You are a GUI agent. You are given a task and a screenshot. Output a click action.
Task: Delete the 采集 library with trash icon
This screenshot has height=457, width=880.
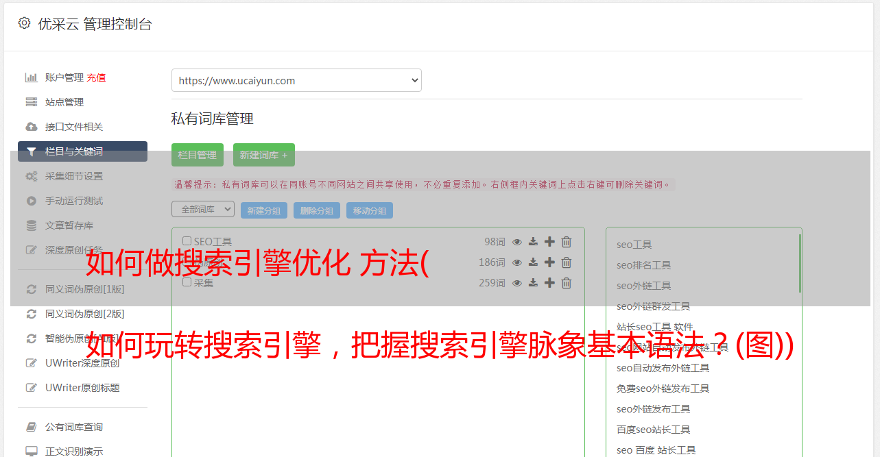click(x=567, y=283)
